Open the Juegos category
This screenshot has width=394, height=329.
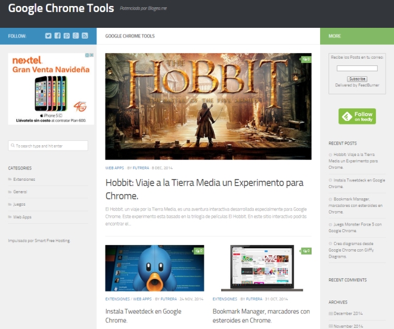[x=19, y=204]
